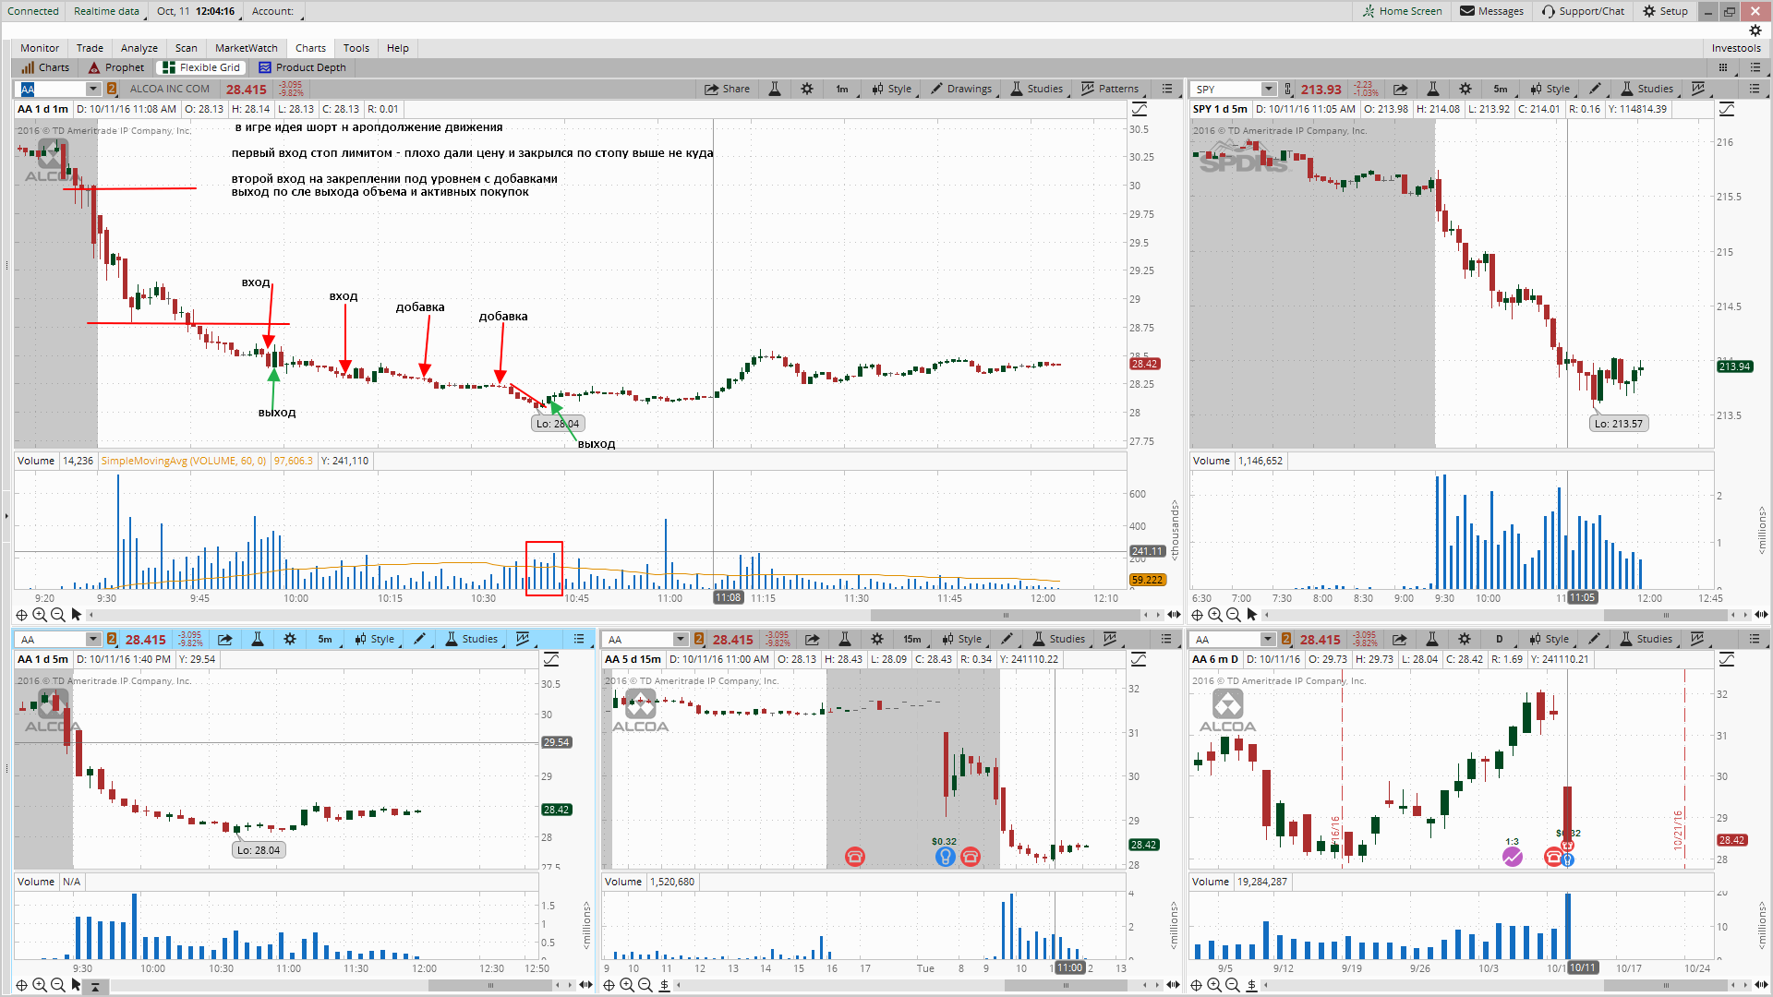Click the pencil icon on AA daily chart
1773x997 pixels.
[x=1594, y=639]
